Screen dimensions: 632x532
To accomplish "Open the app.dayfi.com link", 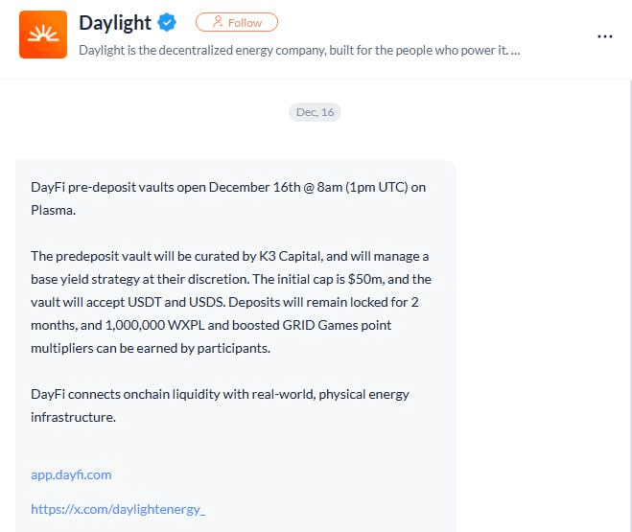I will click(x=71, y=474).
